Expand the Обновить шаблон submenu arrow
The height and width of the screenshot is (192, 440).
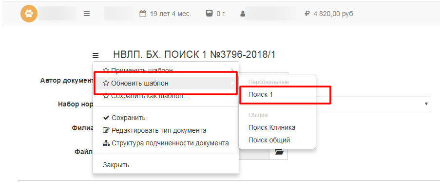[x=232, y=83]
